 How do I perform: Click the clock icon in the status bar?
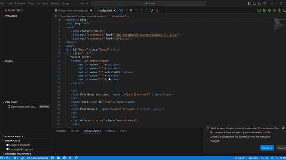point(76,158)
